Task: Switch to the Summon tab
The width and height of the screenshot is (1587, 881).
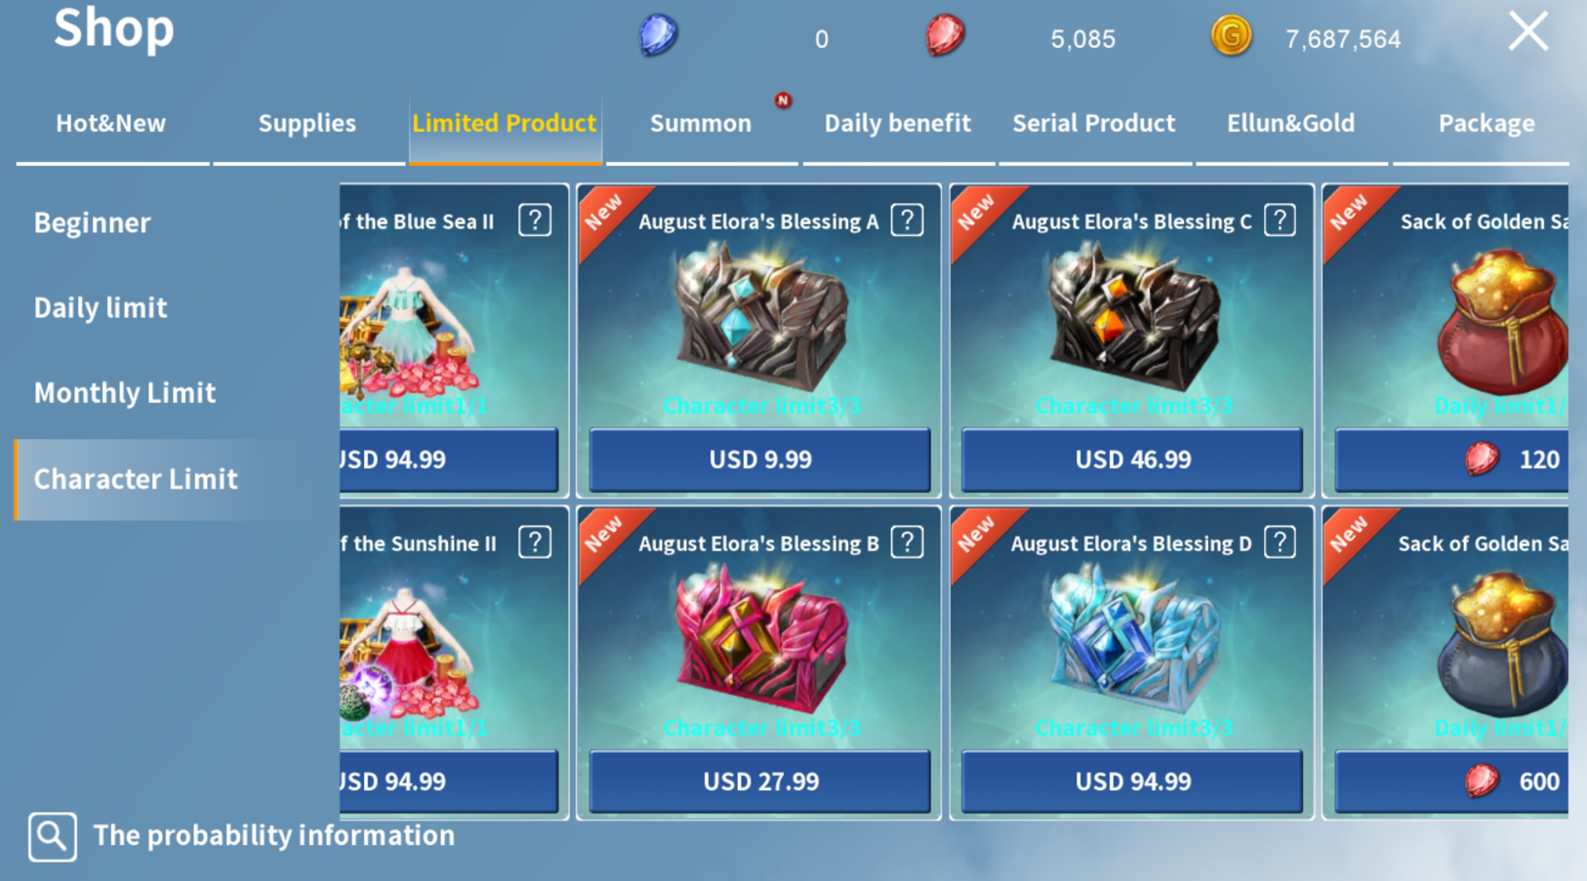Action: [701, 124]
